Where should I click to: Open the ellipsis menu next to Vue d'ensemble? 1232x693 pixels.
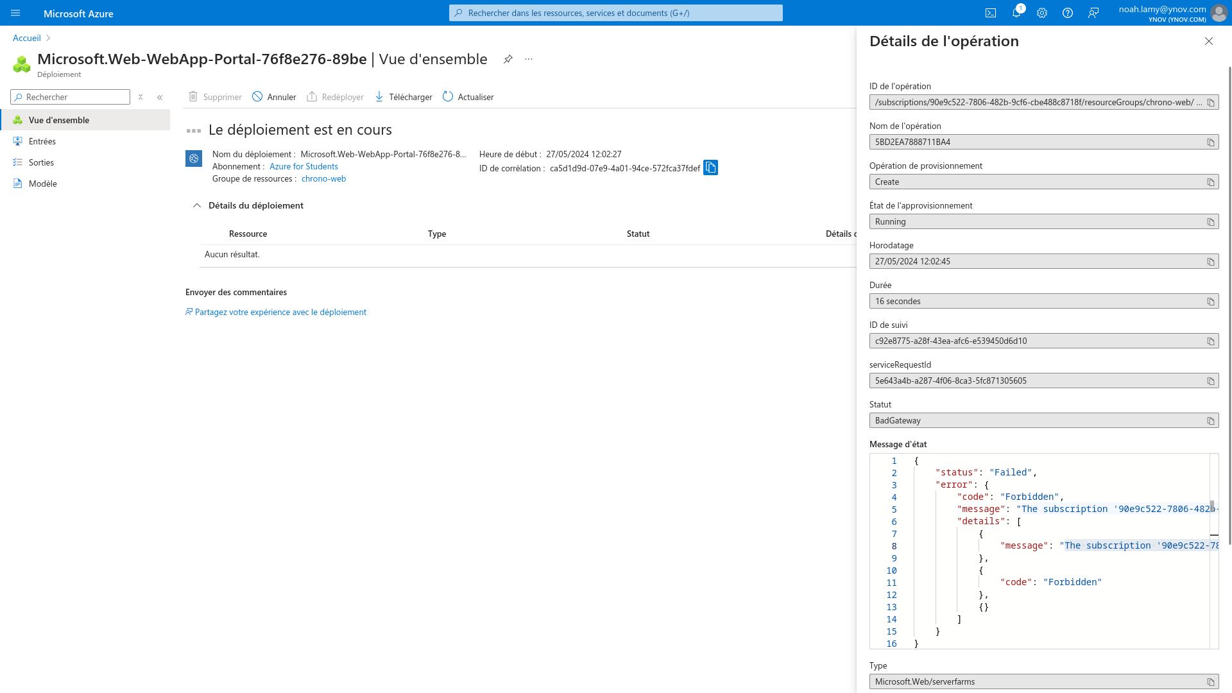(528, 58)
